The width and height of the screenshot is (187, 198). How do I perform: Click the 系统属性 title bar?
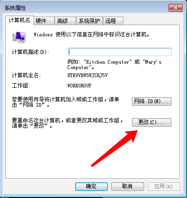pos(86,8)
